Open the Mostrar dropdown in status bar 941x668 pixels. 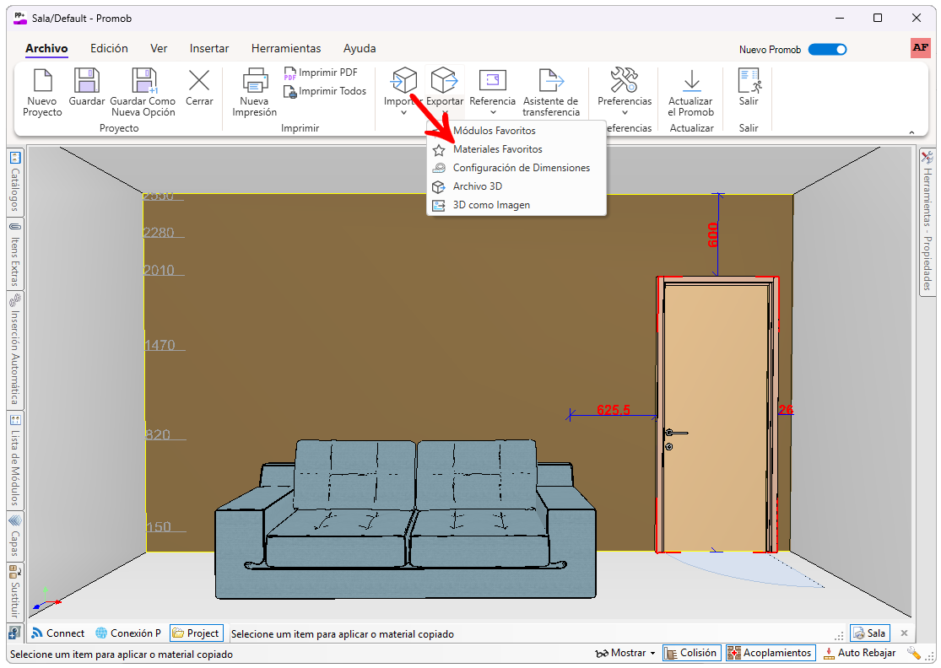pos(625,653)
